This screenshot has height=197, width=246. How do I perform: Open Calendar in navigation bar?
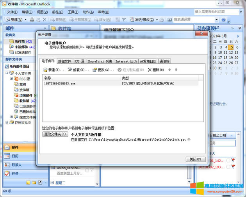pos(20,156)
